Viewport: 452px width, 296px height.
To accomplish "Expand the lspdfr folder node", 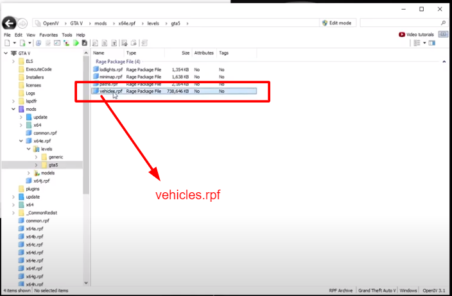I will [x=13, y=101].
